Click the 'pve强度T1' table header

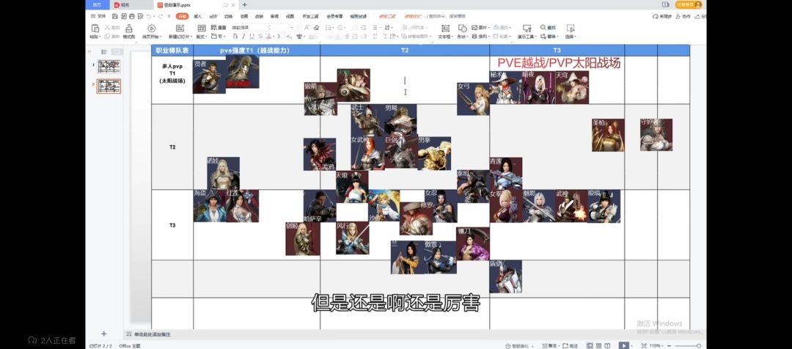pos(255,51)
